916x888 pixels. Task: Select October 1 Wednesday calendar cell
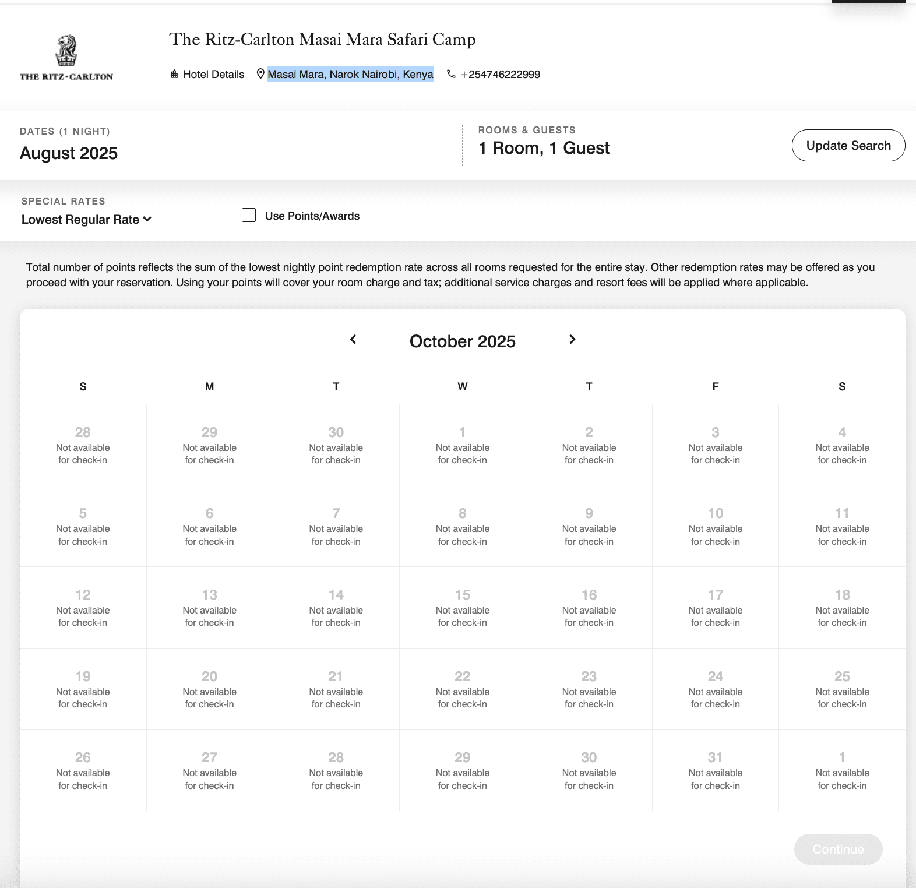(x=463, y=445)
